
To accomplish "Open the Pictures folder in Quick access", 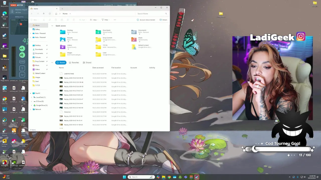I will (69, 39).
